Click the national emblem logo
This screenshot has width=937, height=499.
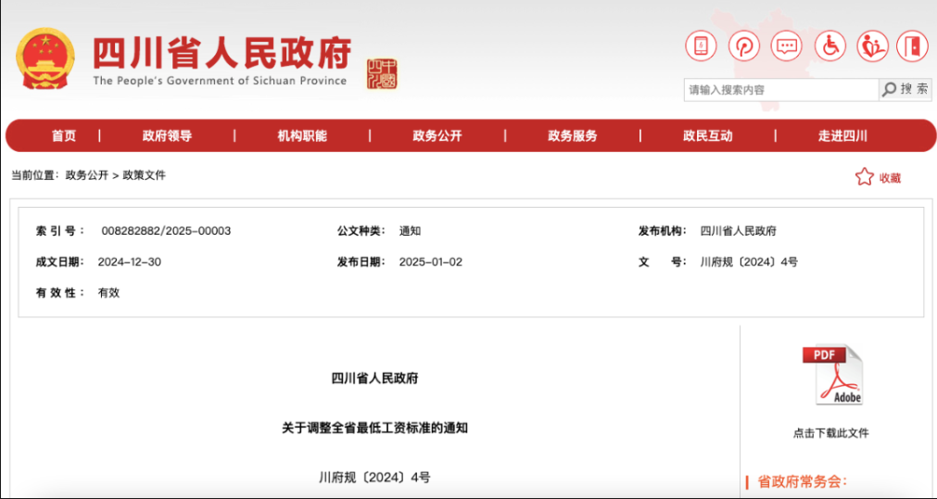[45, 58]
